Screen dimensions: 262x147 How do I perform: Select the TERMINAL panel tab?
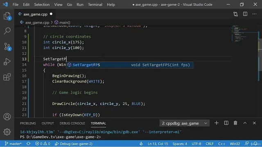coord(98,123)
